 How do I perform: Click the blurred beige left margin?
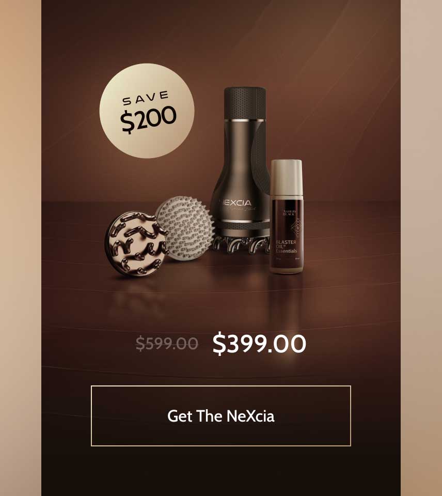pos(21,248)
